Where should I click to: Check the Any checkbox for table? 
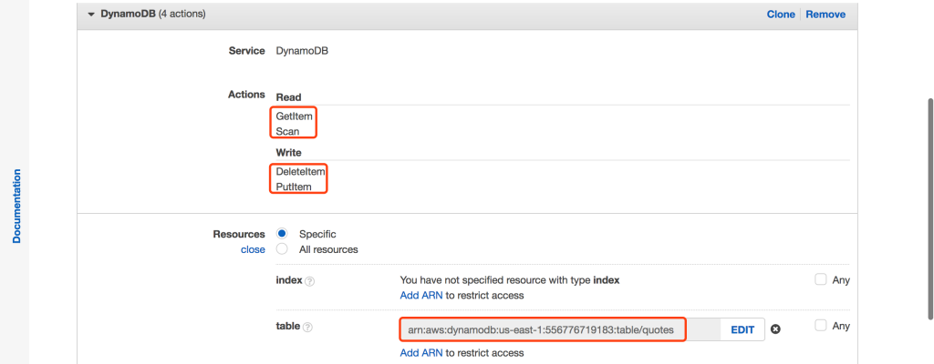(820, 326)
